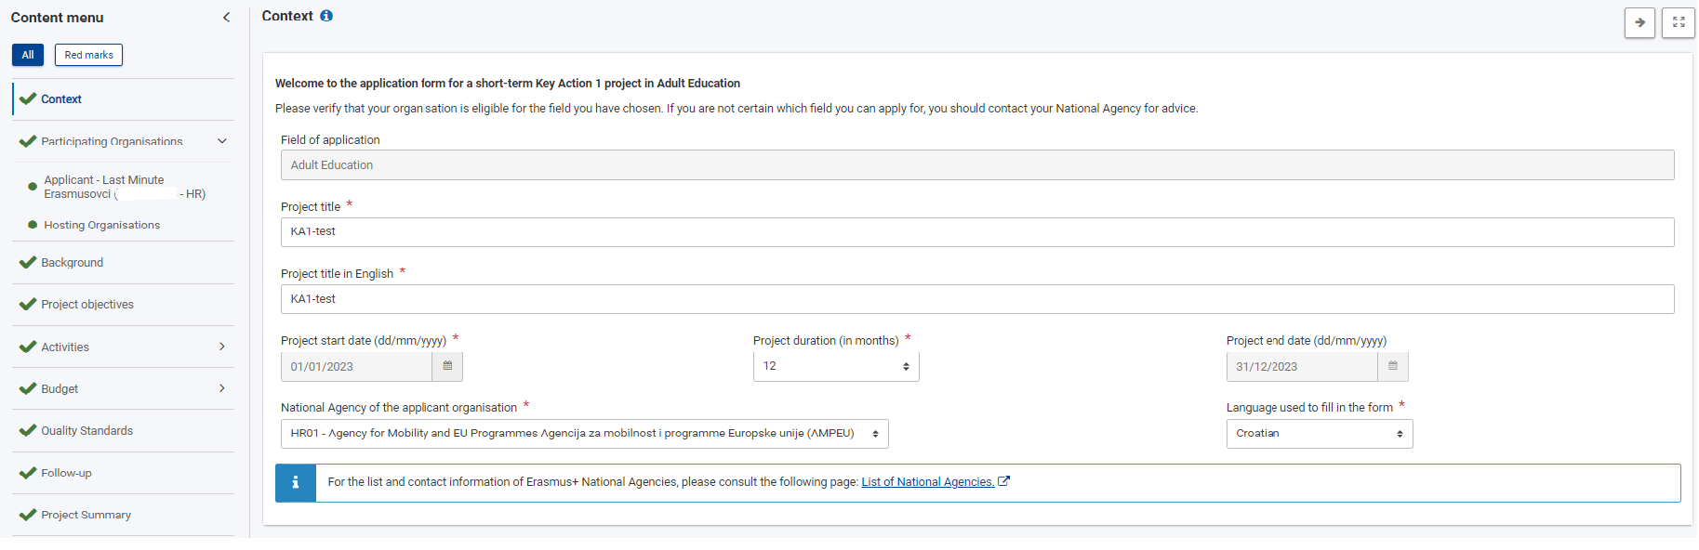The height and width of the screenshot is (550, 1699).
Task: Select the All filter button
Action: (x=28, y=55)
